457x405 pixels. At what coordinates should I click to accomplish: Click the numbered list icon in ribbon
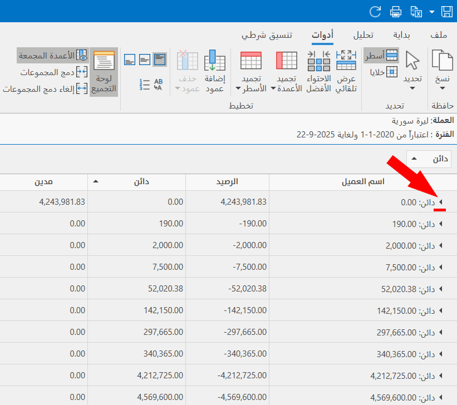pyautogui.click(x=145, y=85)
